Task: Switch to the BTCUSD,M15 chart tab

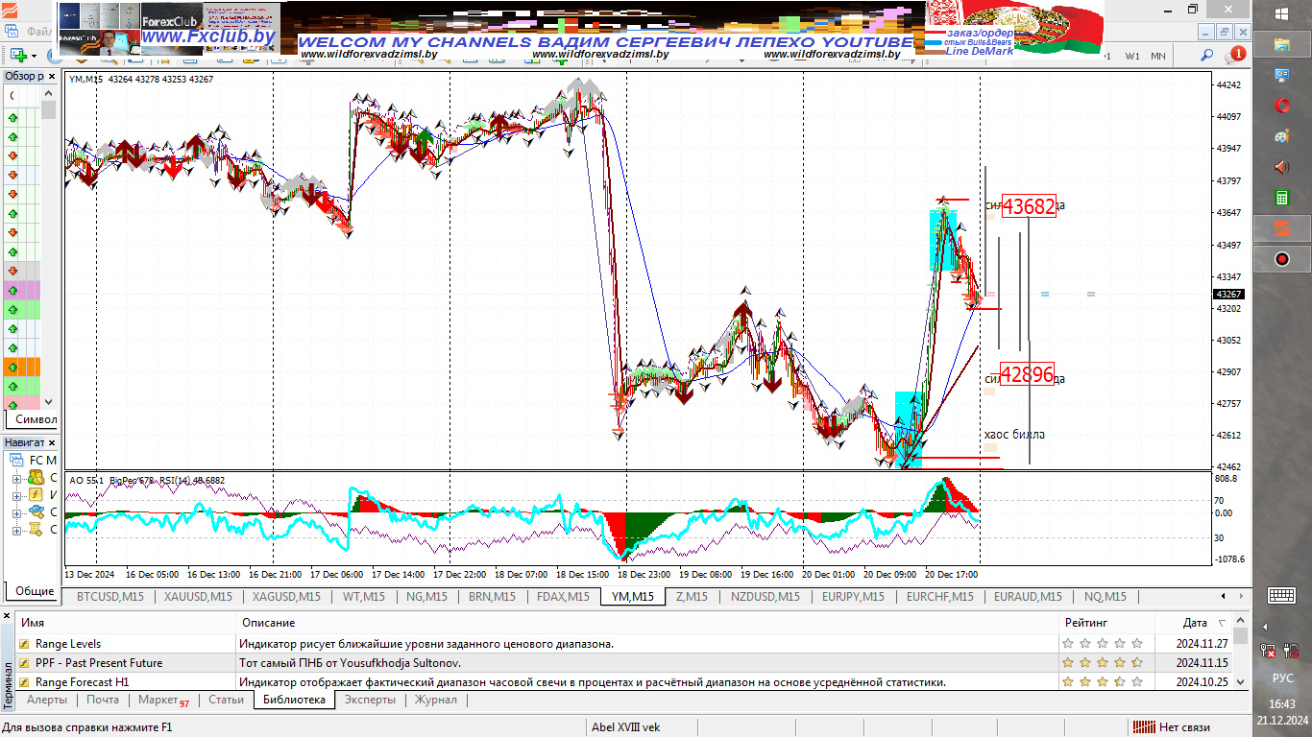Action: tap(110, 597)
